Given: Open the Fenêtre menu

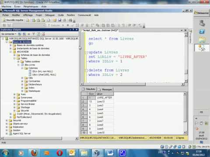Looking at the screenshot, I should (71, 15).
